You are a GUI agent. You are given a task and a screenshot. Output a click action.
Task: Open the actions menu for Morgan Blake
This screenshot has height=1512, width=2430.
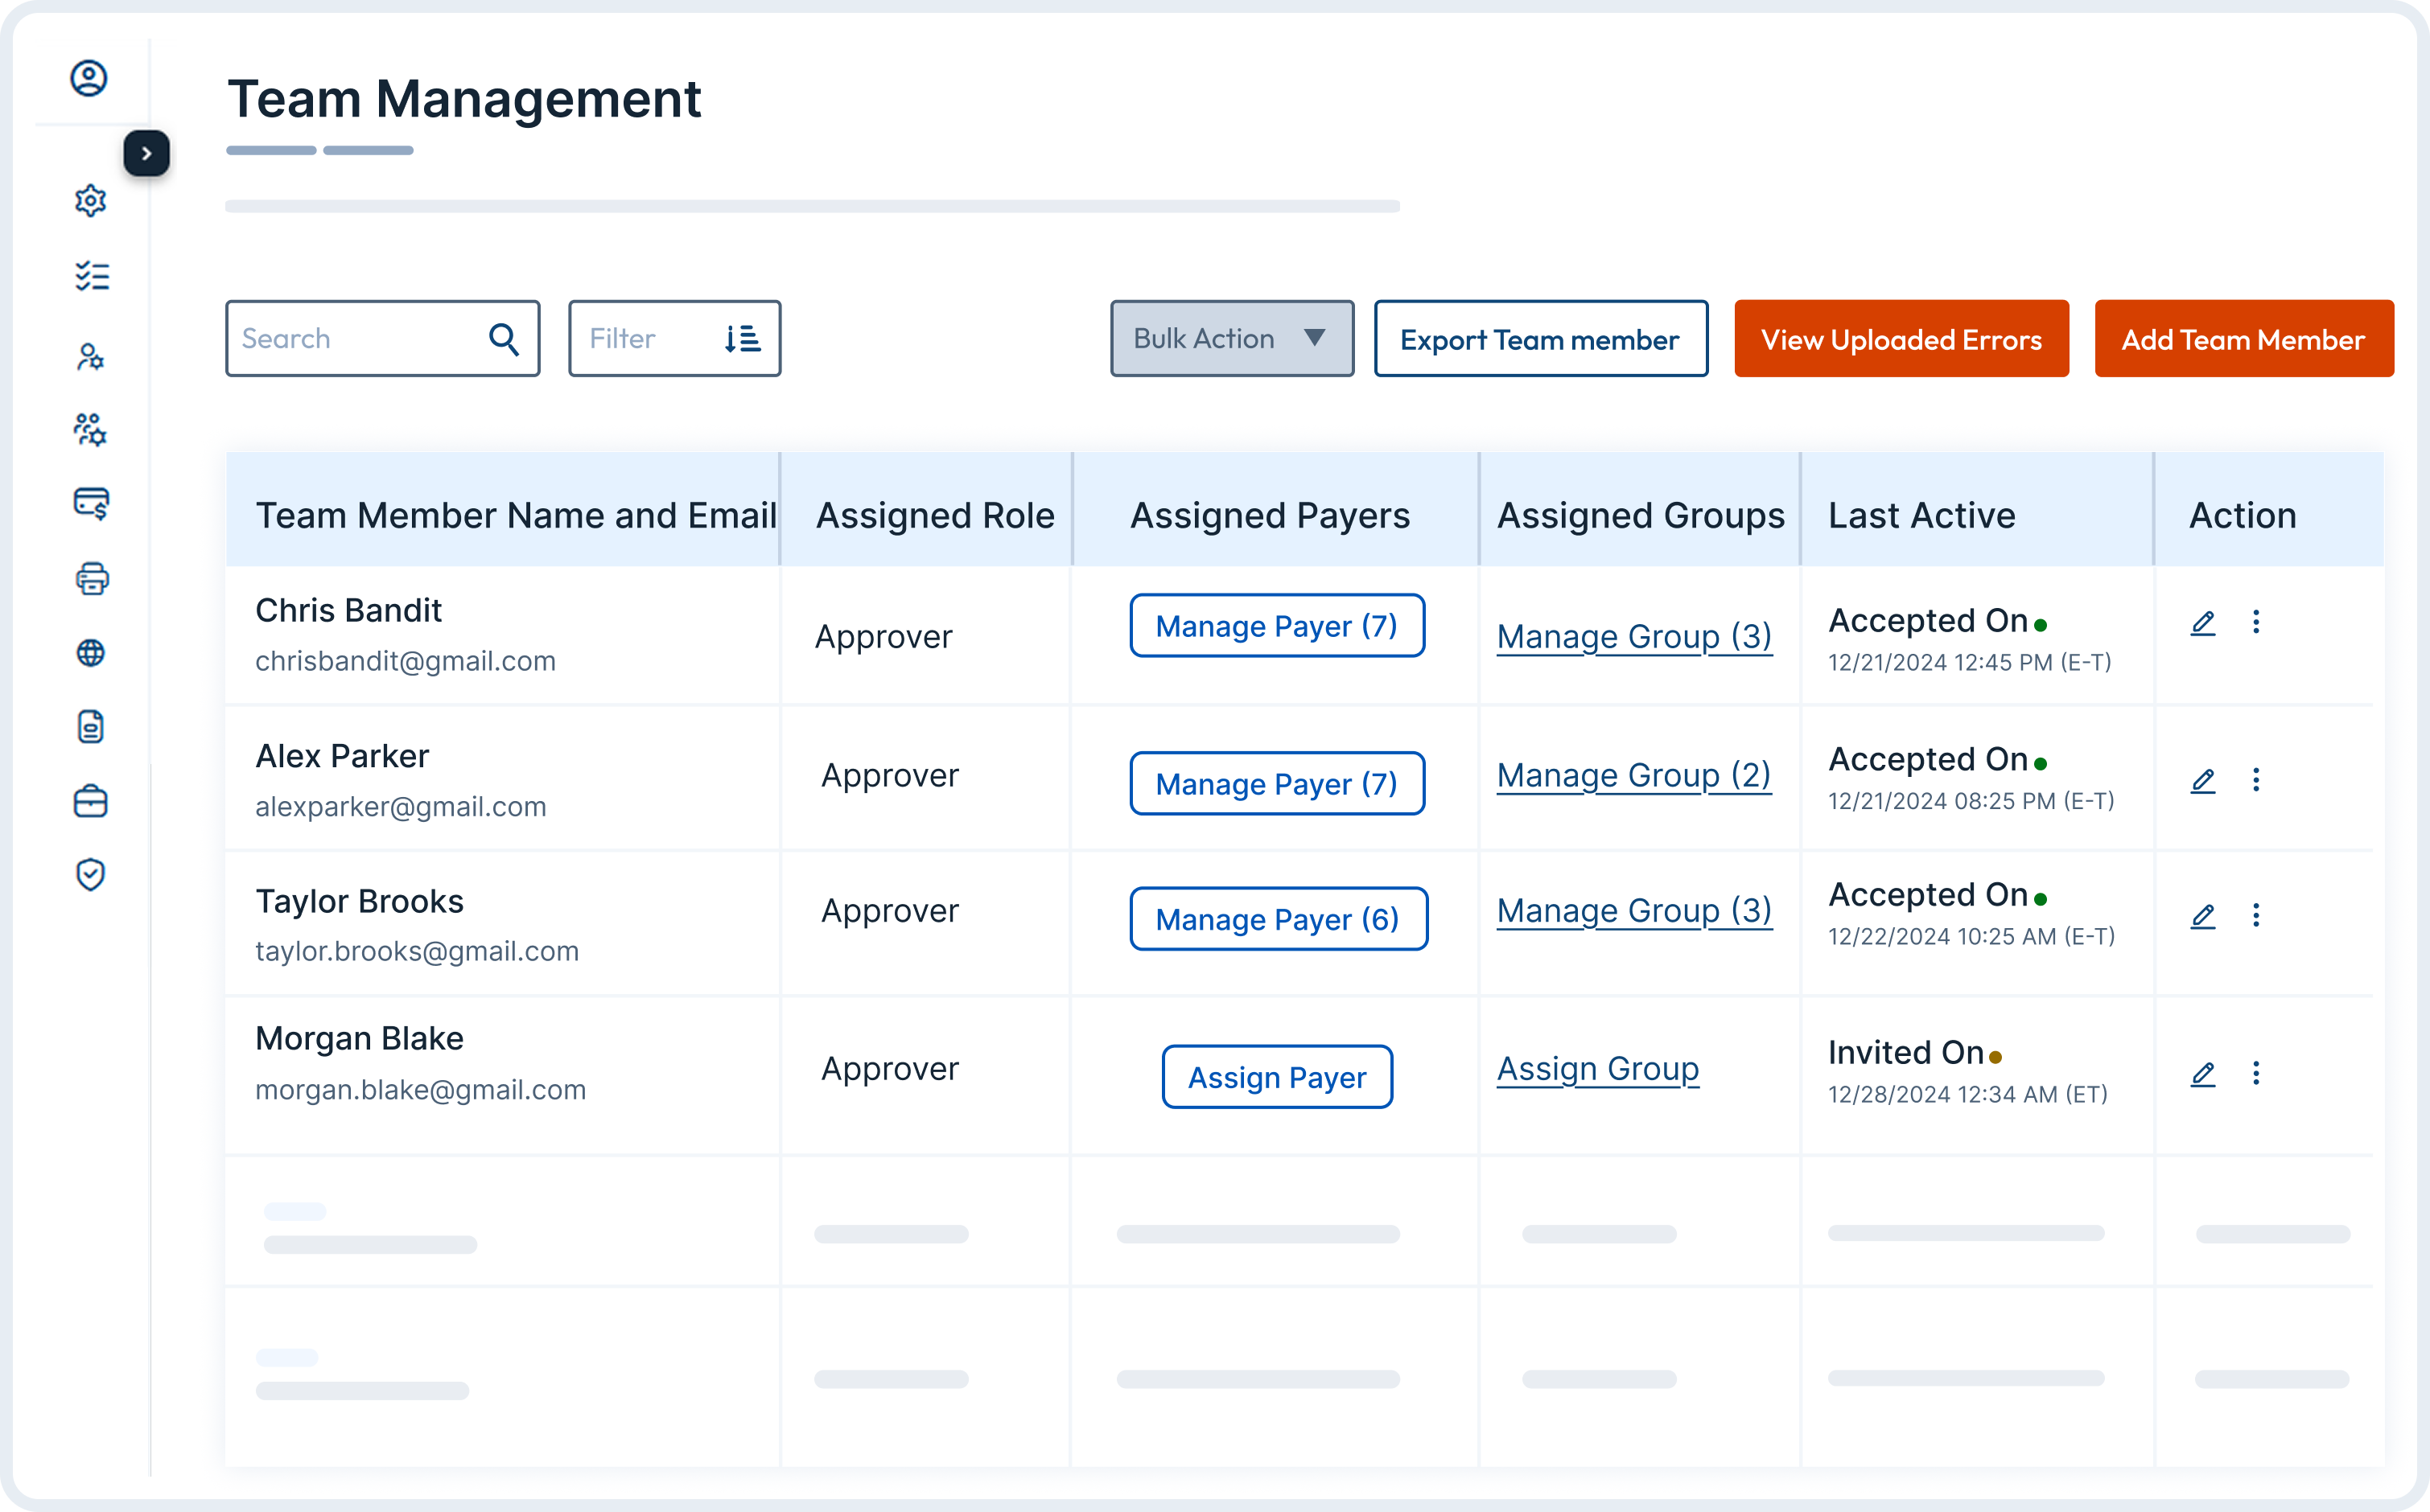tap(2257, 1073)
